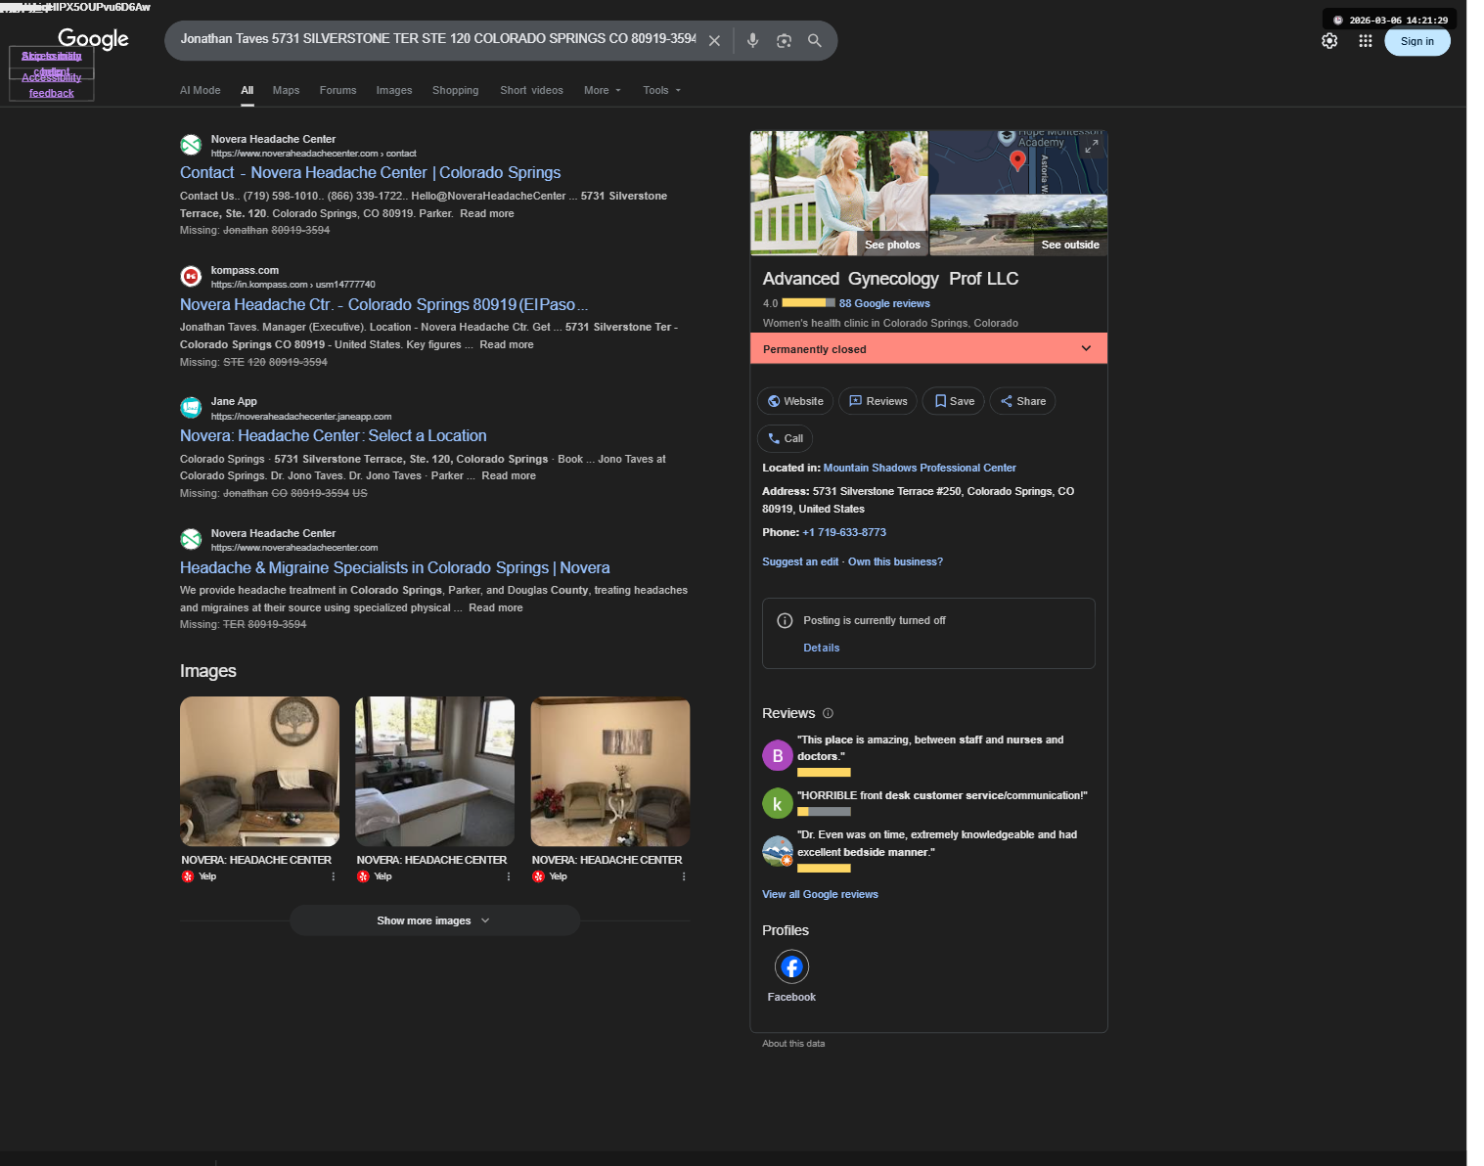Viewport: 1484px width, 1166px height.
Task: Switch to the Short videos tab
Action: coord(531,90)
